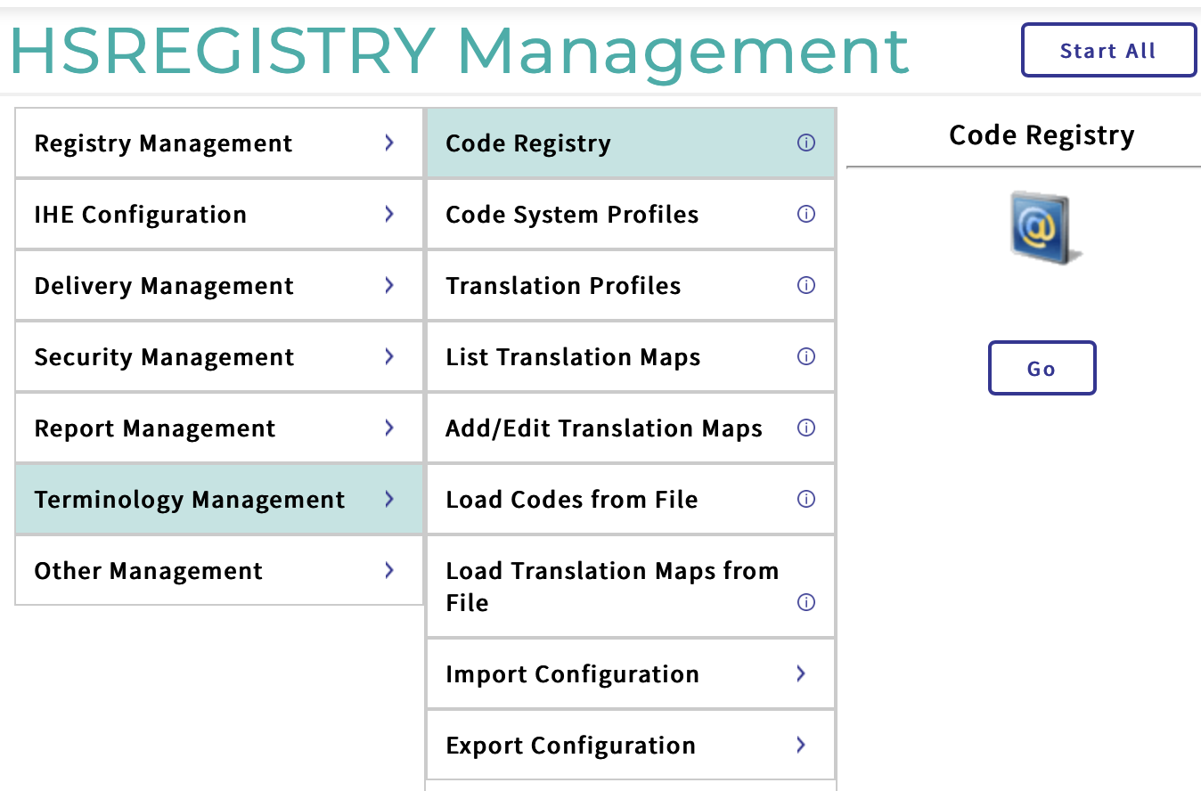Expand Security Management chevron arrow
This screenshot has height=791, width=1201.
coord(389,356)
